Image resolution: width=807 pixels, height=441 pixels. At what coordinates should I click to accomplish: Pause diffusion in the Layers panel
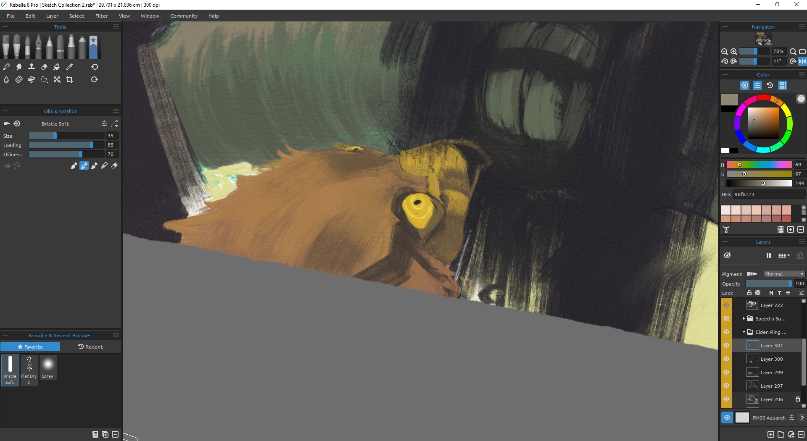point(768,255)
